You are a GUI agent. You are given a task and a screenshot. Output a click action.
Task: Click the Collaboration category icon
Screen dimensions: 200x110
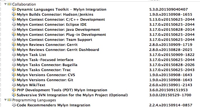click(9, 4)
